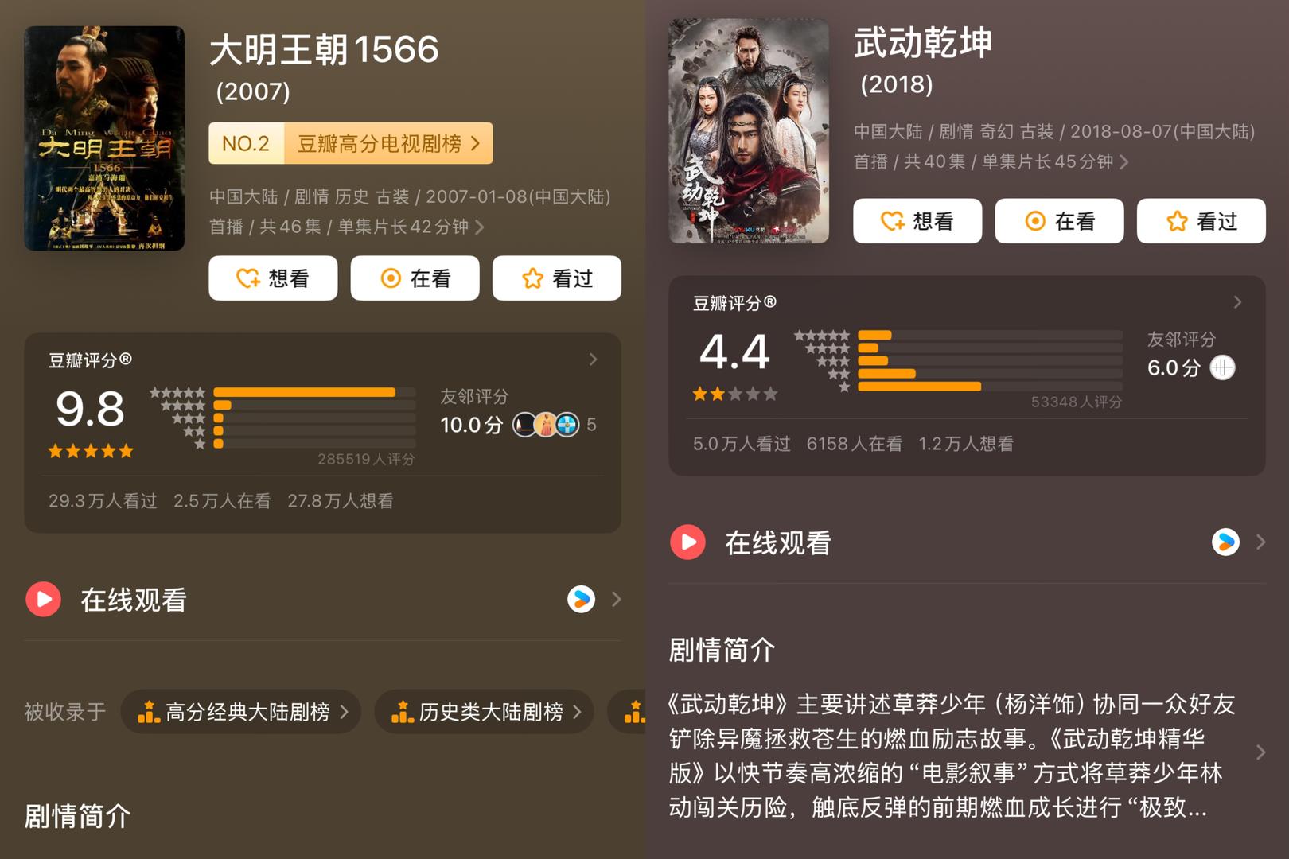Expand 武动乾坤 plot summary chevron
The width and height of the screenshot is (1289, 859).
pyautogui.click(x=1260, y=752)
